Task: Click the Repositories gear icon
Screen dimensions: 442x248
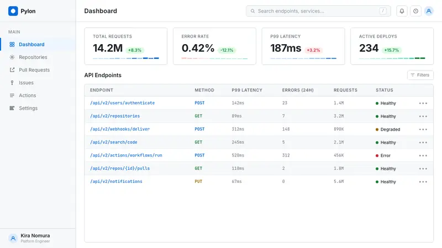Action: [12, 57]
